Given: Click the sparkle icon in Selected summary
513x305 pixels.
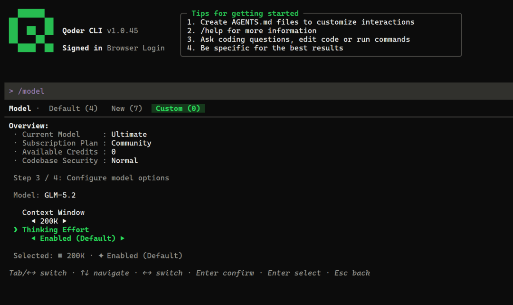Looking at the screenshot, I should [x=101, y=256].
